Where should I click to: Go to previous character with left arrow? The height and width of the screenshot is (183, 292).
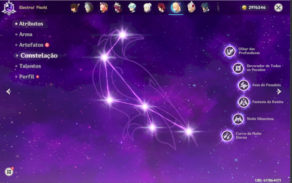coord(8,91)
